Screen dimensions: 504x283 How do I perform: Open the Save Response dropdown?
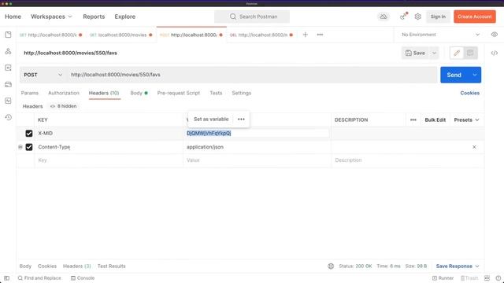tap(457, 266)
